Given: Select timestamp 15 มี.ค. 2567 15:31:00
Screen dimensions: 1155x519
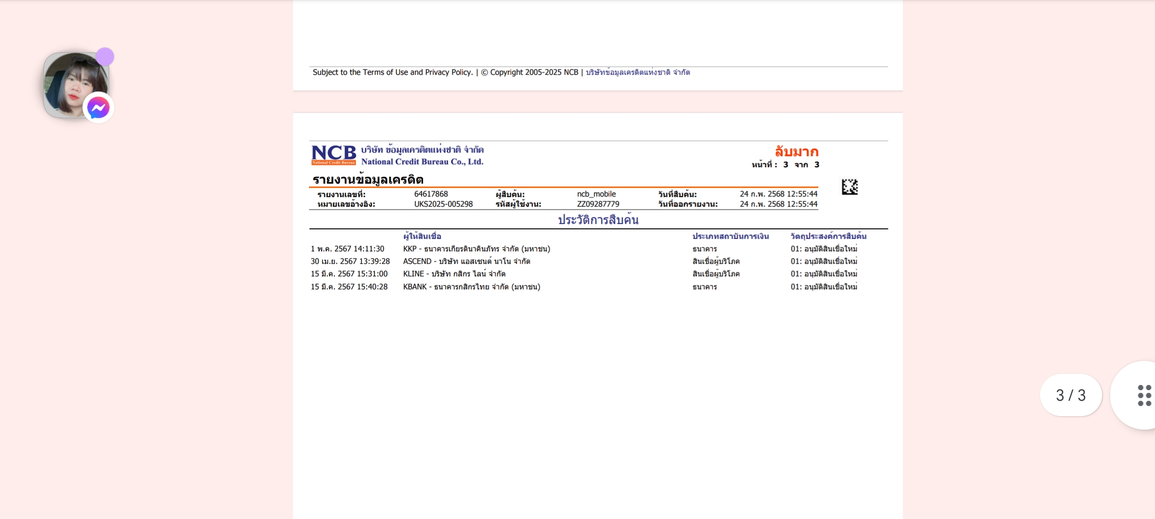Looking at the screenshot, I should click(x=349, y=274).
